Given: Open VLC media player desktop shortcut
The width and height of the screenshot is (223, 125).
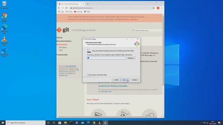Looking at the screenshot, I should [5, 41].
